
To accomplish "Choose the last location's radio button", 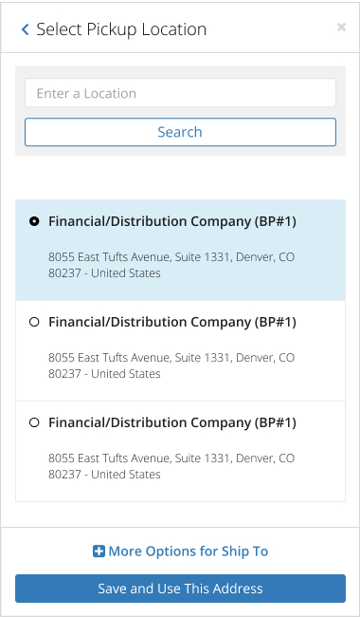I will tap(34, 422).
